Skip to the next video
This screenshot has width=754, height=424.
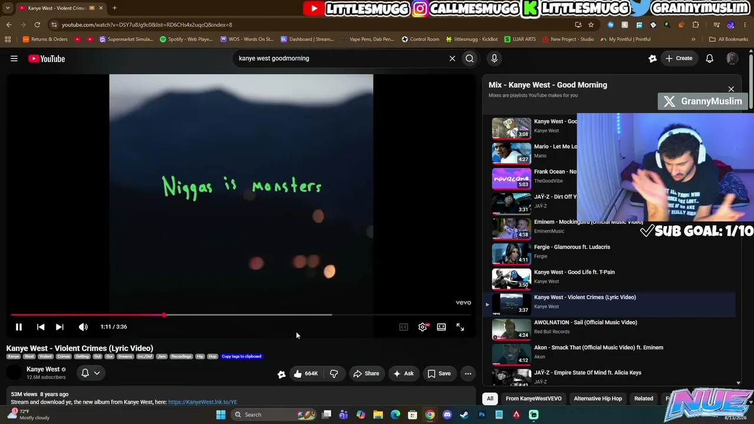59,327
